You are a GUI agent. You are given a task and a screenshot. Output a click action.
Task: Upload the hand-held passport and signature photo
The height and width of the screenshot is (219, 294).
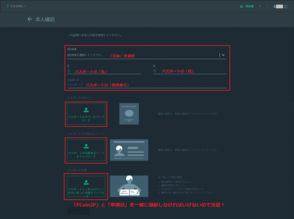click(86, 187)
